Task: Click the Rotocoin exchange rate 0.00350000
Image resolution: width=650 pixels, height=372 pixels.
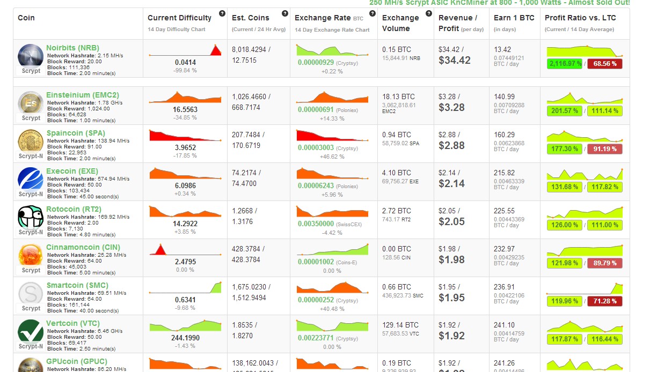Action: coord(316,224)
